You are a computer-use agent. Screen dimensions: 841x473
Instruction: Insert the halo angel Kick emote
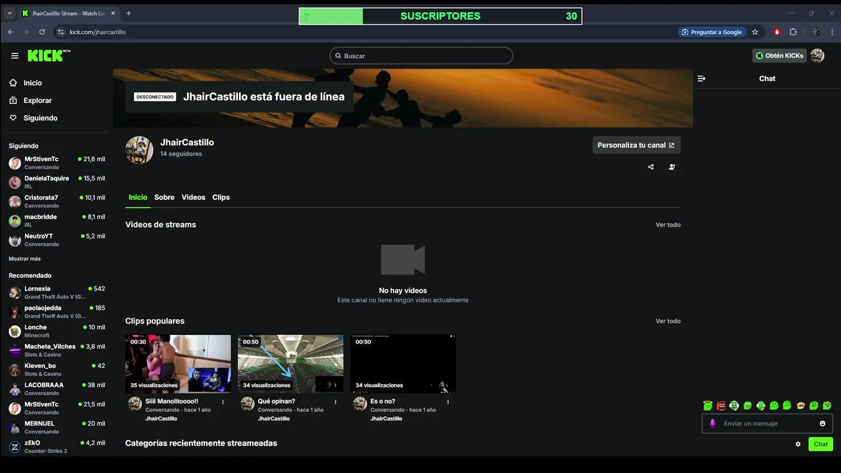click(708, 406)
